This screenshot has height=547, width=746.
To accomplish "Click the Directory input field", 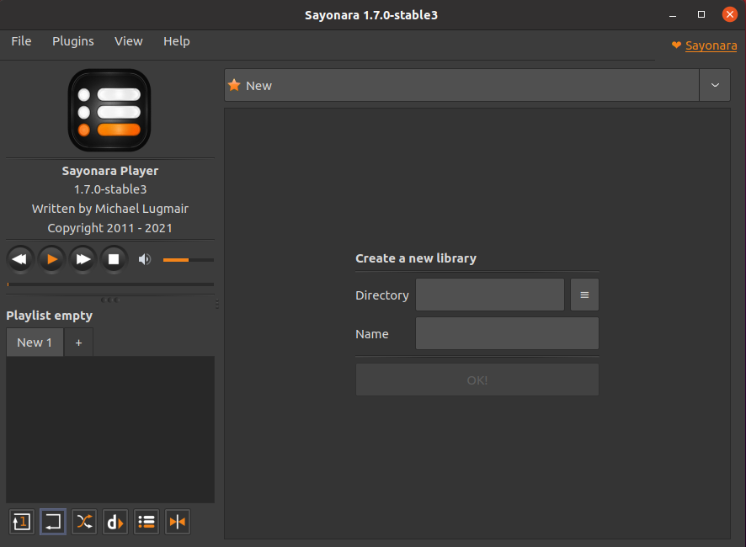I will tap(490, 295).
